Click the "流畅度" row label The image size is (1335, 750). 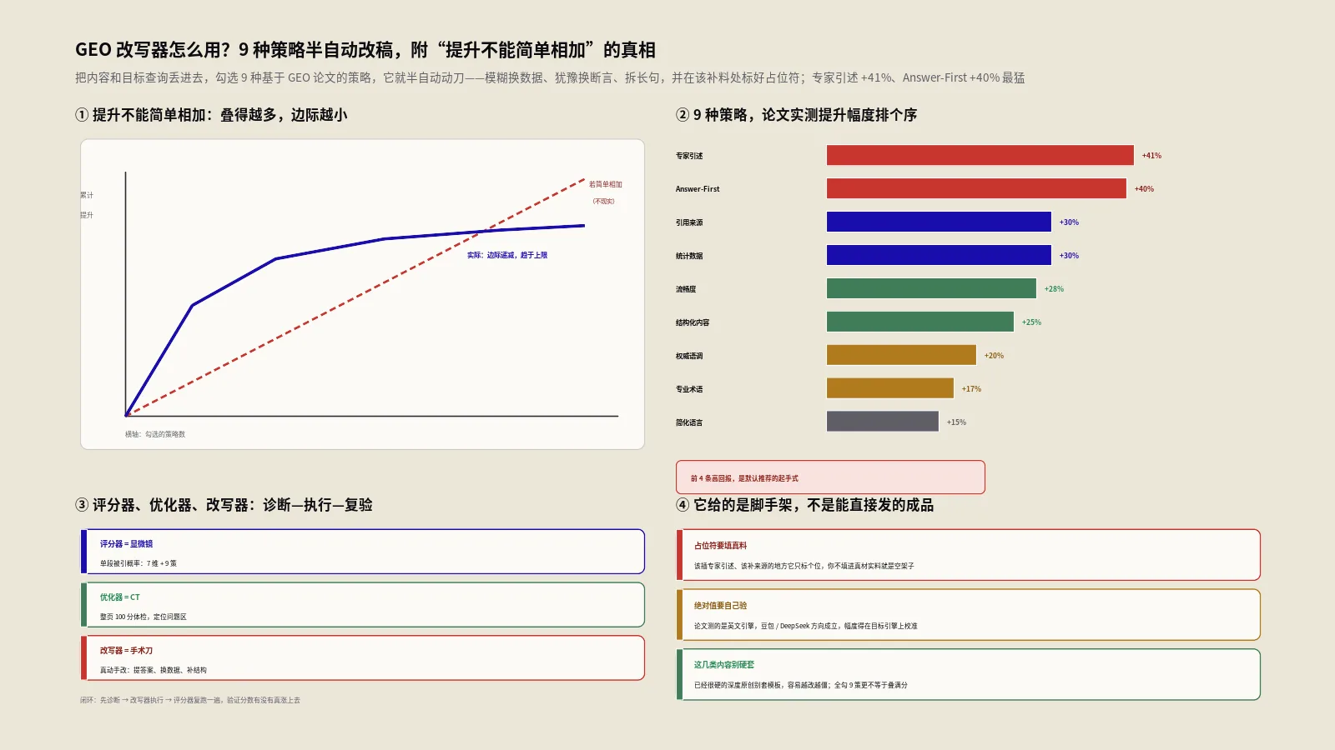click(686, 289)
